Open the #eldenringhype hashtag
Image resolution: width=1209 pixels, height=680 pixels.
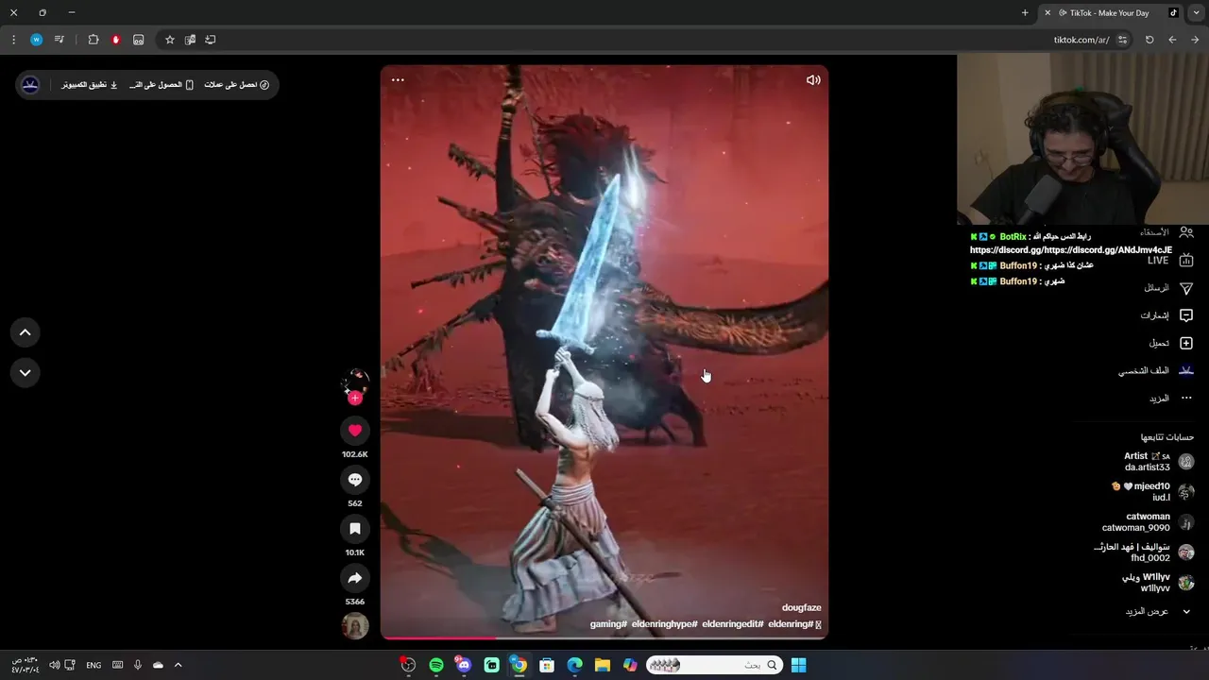pos(664,624)
